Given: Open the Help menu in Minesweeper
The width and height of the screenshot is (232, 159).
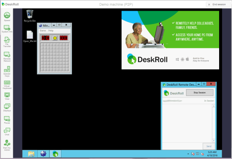Looking at the screenshot, I should (51, 30).
